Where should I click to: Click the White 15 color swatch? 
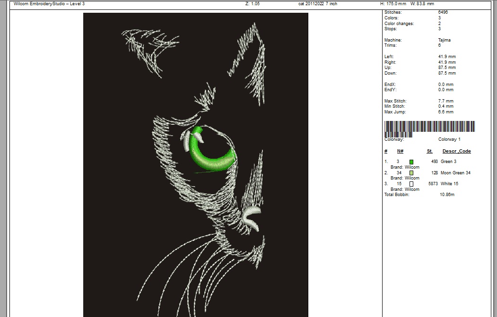411,184
